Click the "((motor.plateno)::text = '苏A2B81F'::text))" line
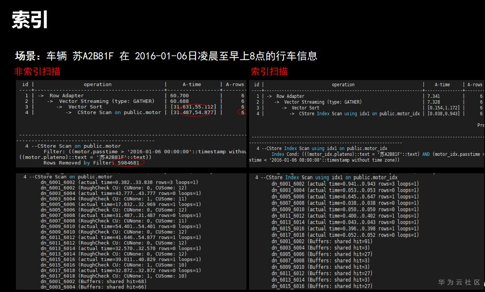The width and height of the screenshot is (485, 292). click(85, 157)
